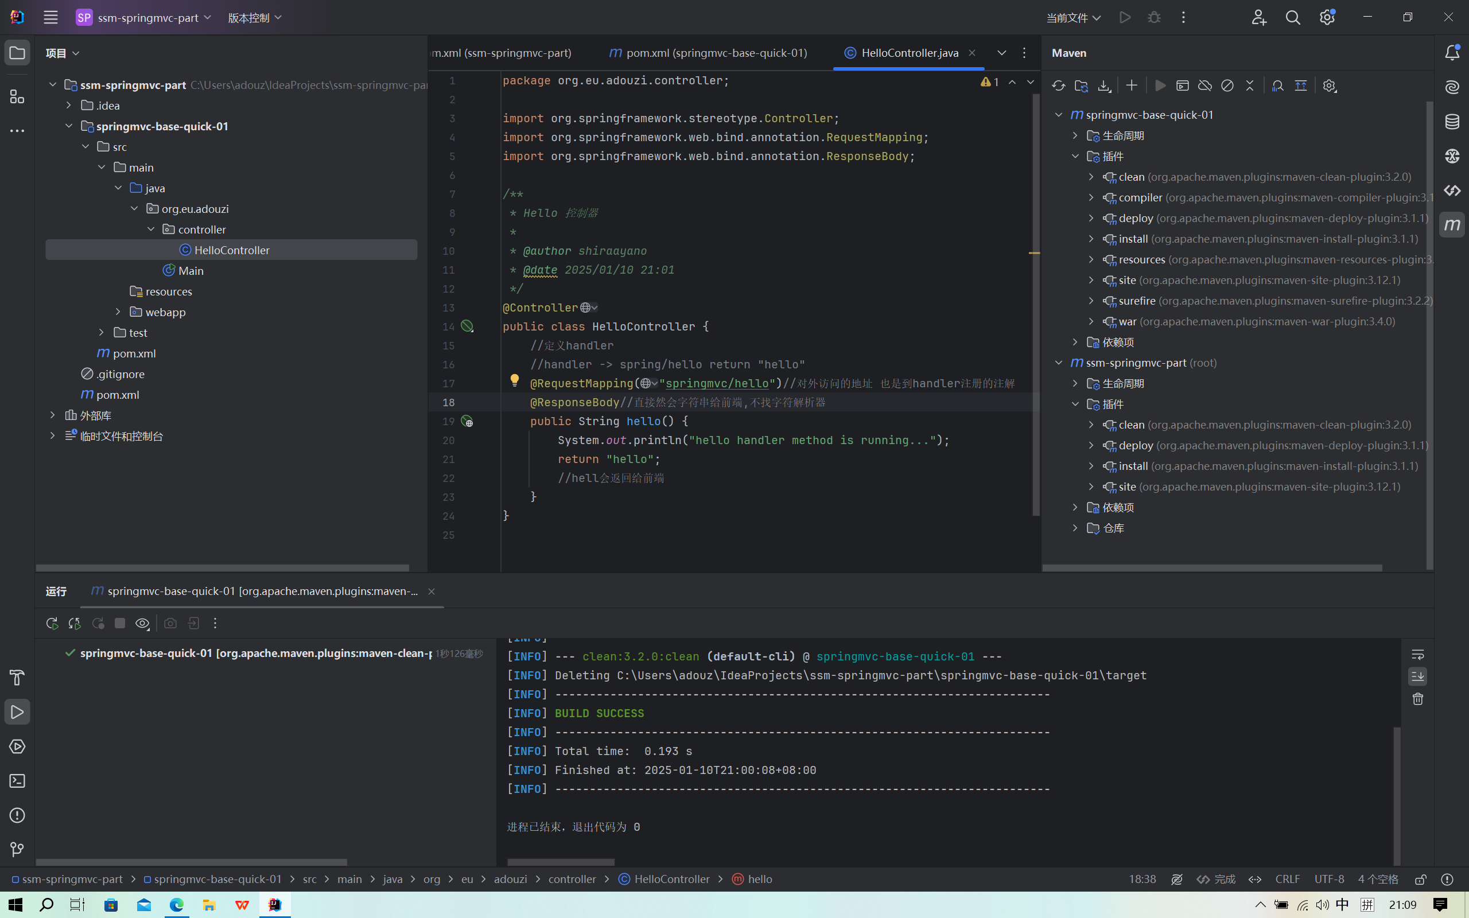The image size is (1469, 918).
Task: Clear run console with trash icon
Action: tap(1417, 699)
